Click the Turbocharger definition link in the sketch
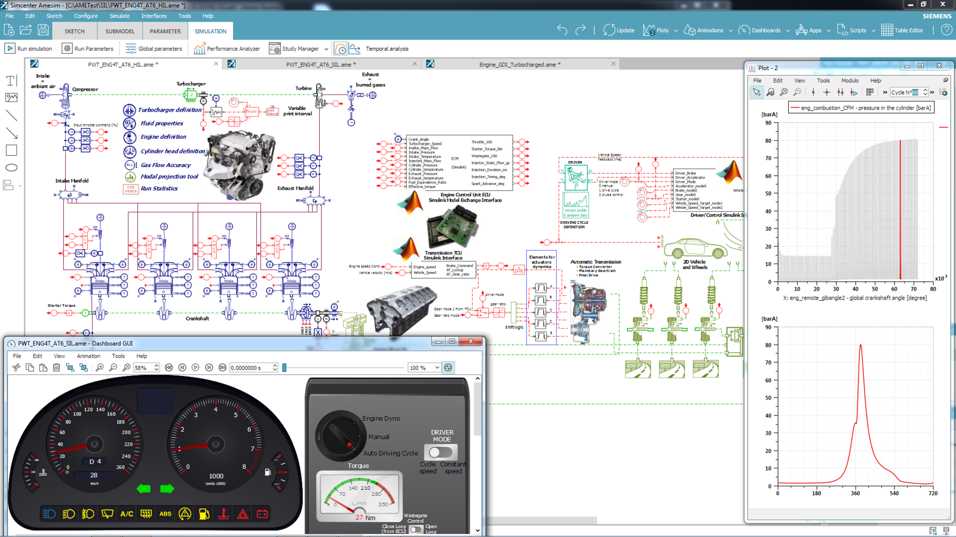Viewport: 956px width, 537px height. 170,110
